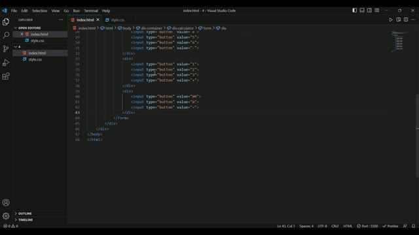Open the Accounts menu icon
Screen dimensions: 419x235
tap(6, 202)
